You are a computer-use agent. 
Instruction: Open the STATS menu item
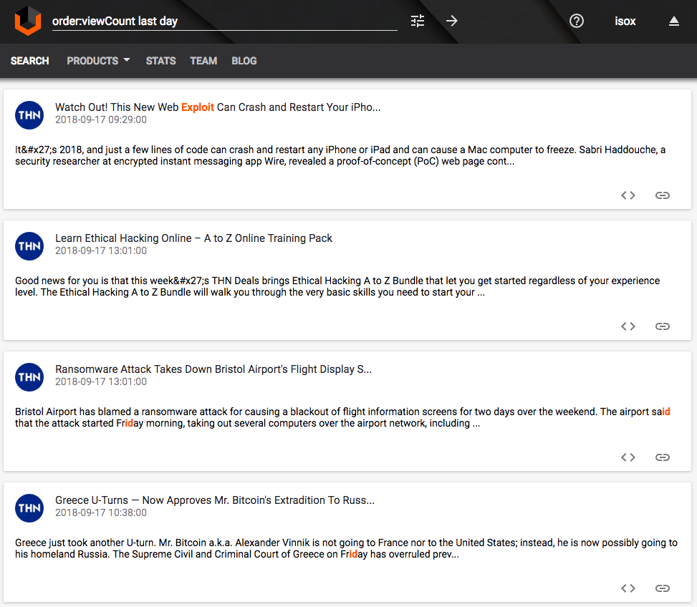160,61
